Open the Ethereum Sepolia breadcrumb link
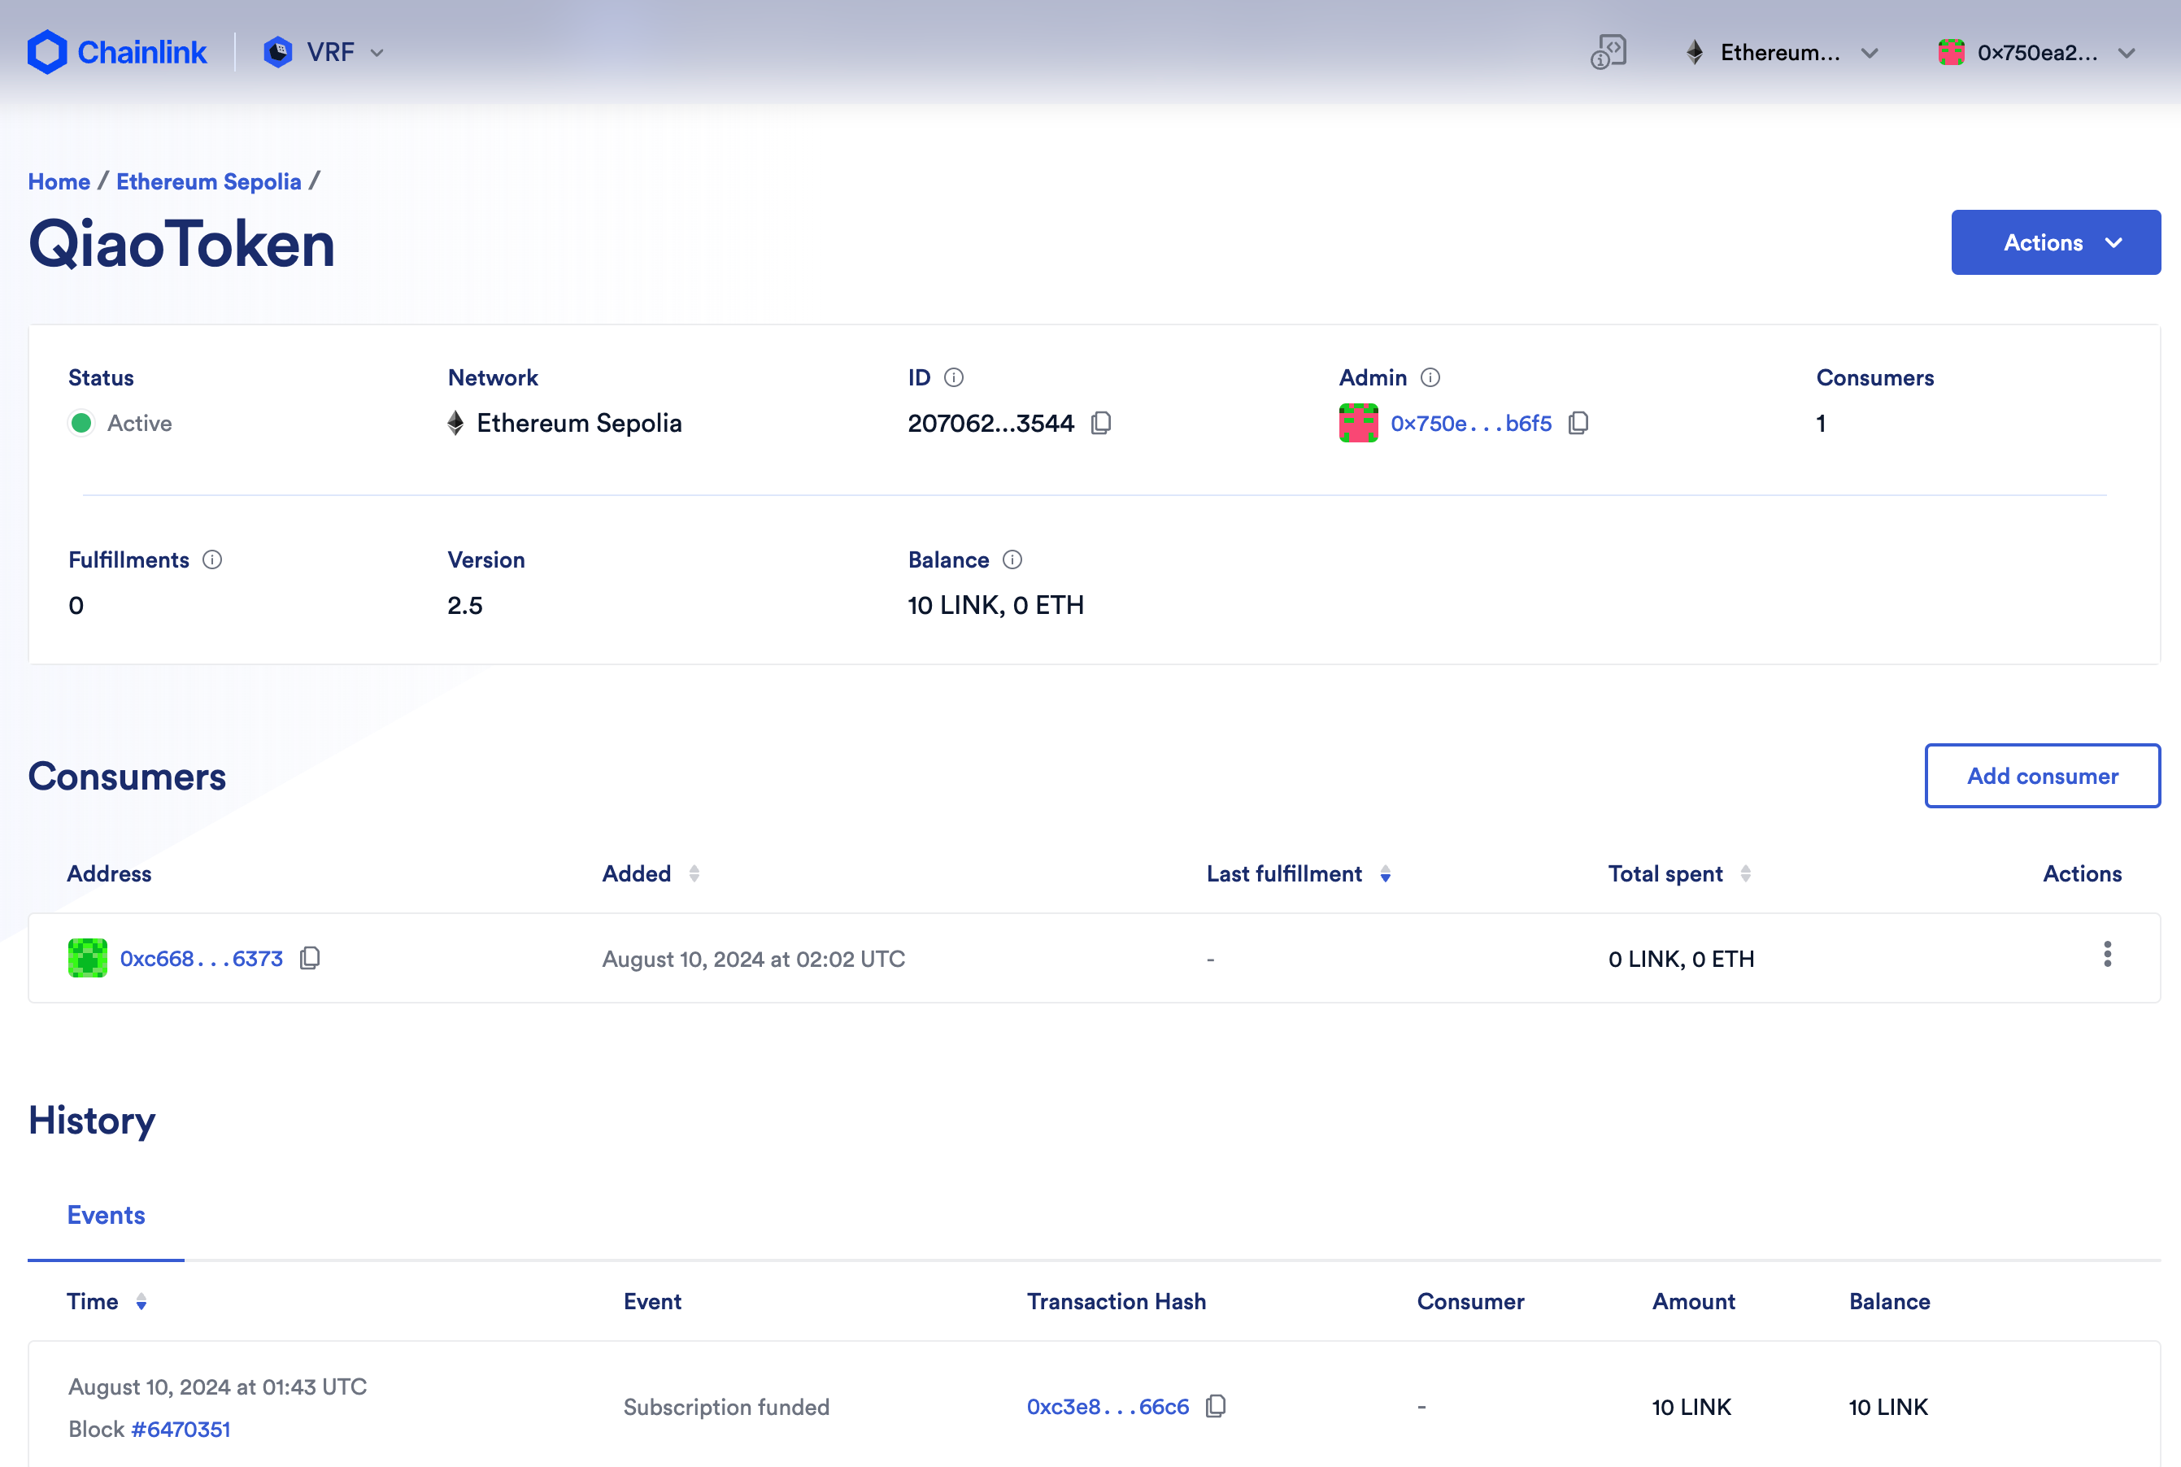Viewport: 2181px width, 1467px height. pyautogui.click(x=209, y=181)
